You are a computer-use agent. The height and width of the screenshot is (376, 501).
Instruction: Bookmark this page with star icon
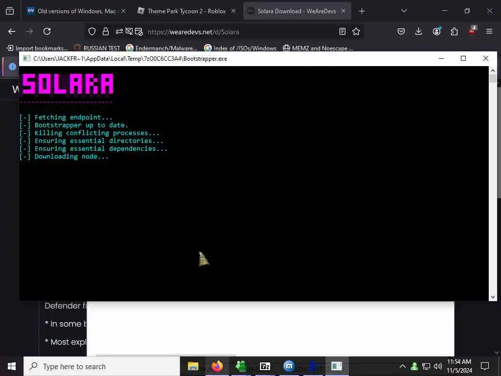pyautogui.click(x=356, y=31)
